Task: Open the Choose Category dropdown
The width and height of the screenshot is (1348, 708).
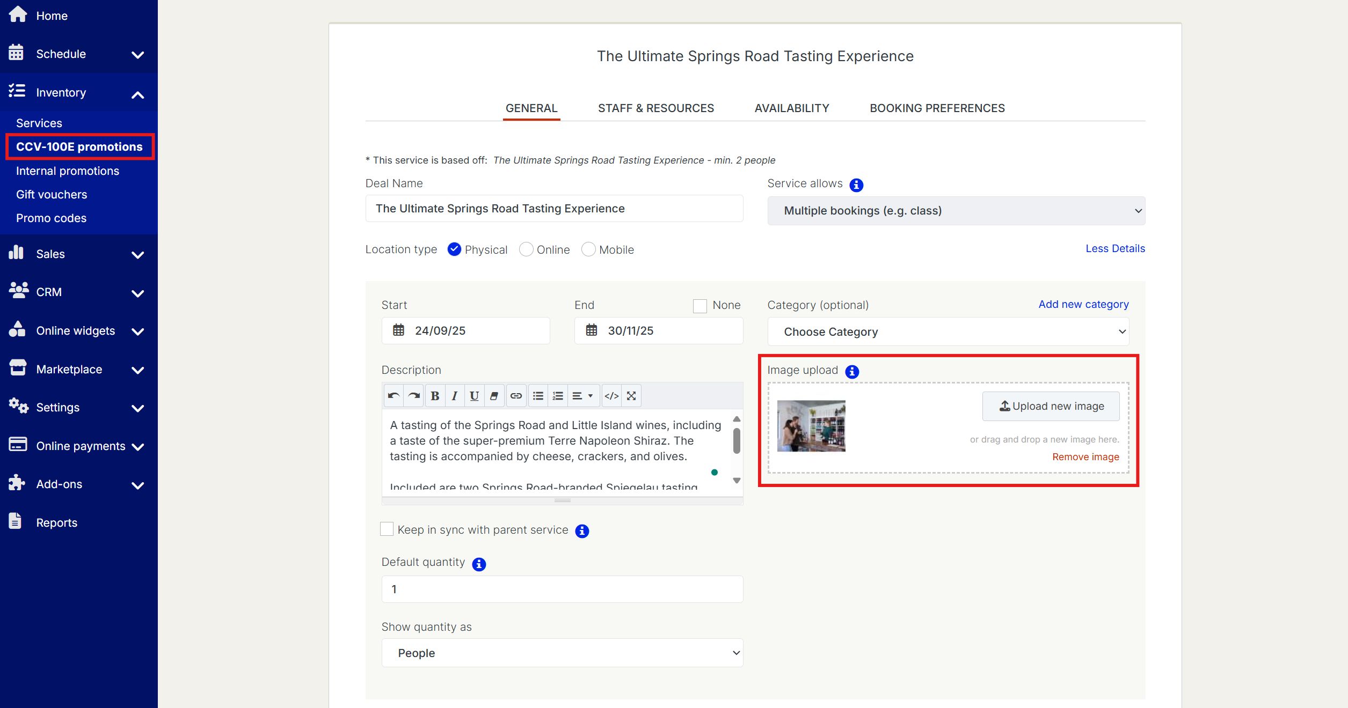Action: pos(948,331)
